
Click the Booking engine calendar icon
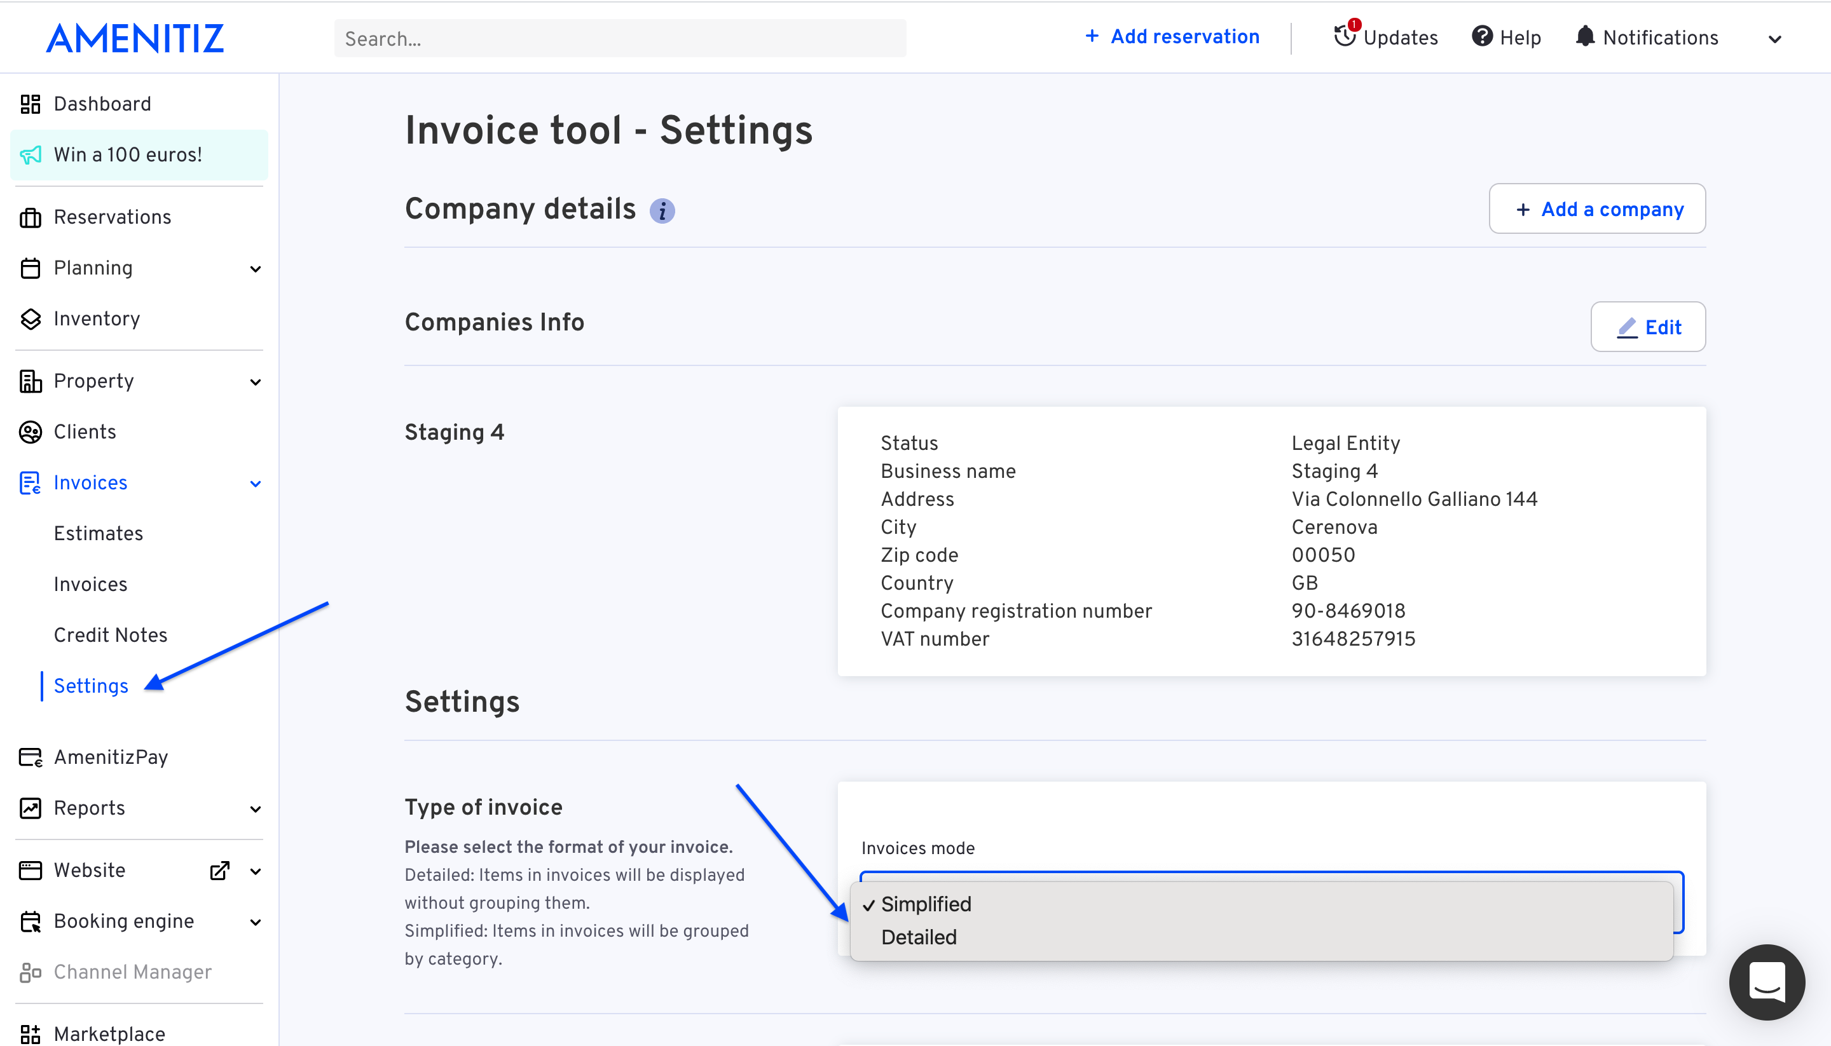click(x=30, y=921)
